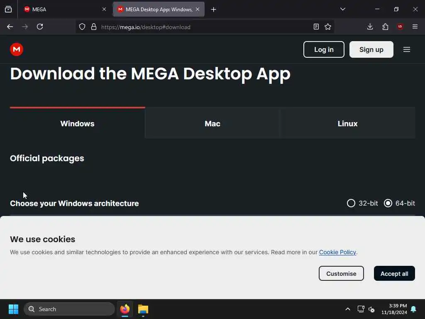Open the Windows Start menu
This screenshot has height=319, width=425.
coord(13,309)
